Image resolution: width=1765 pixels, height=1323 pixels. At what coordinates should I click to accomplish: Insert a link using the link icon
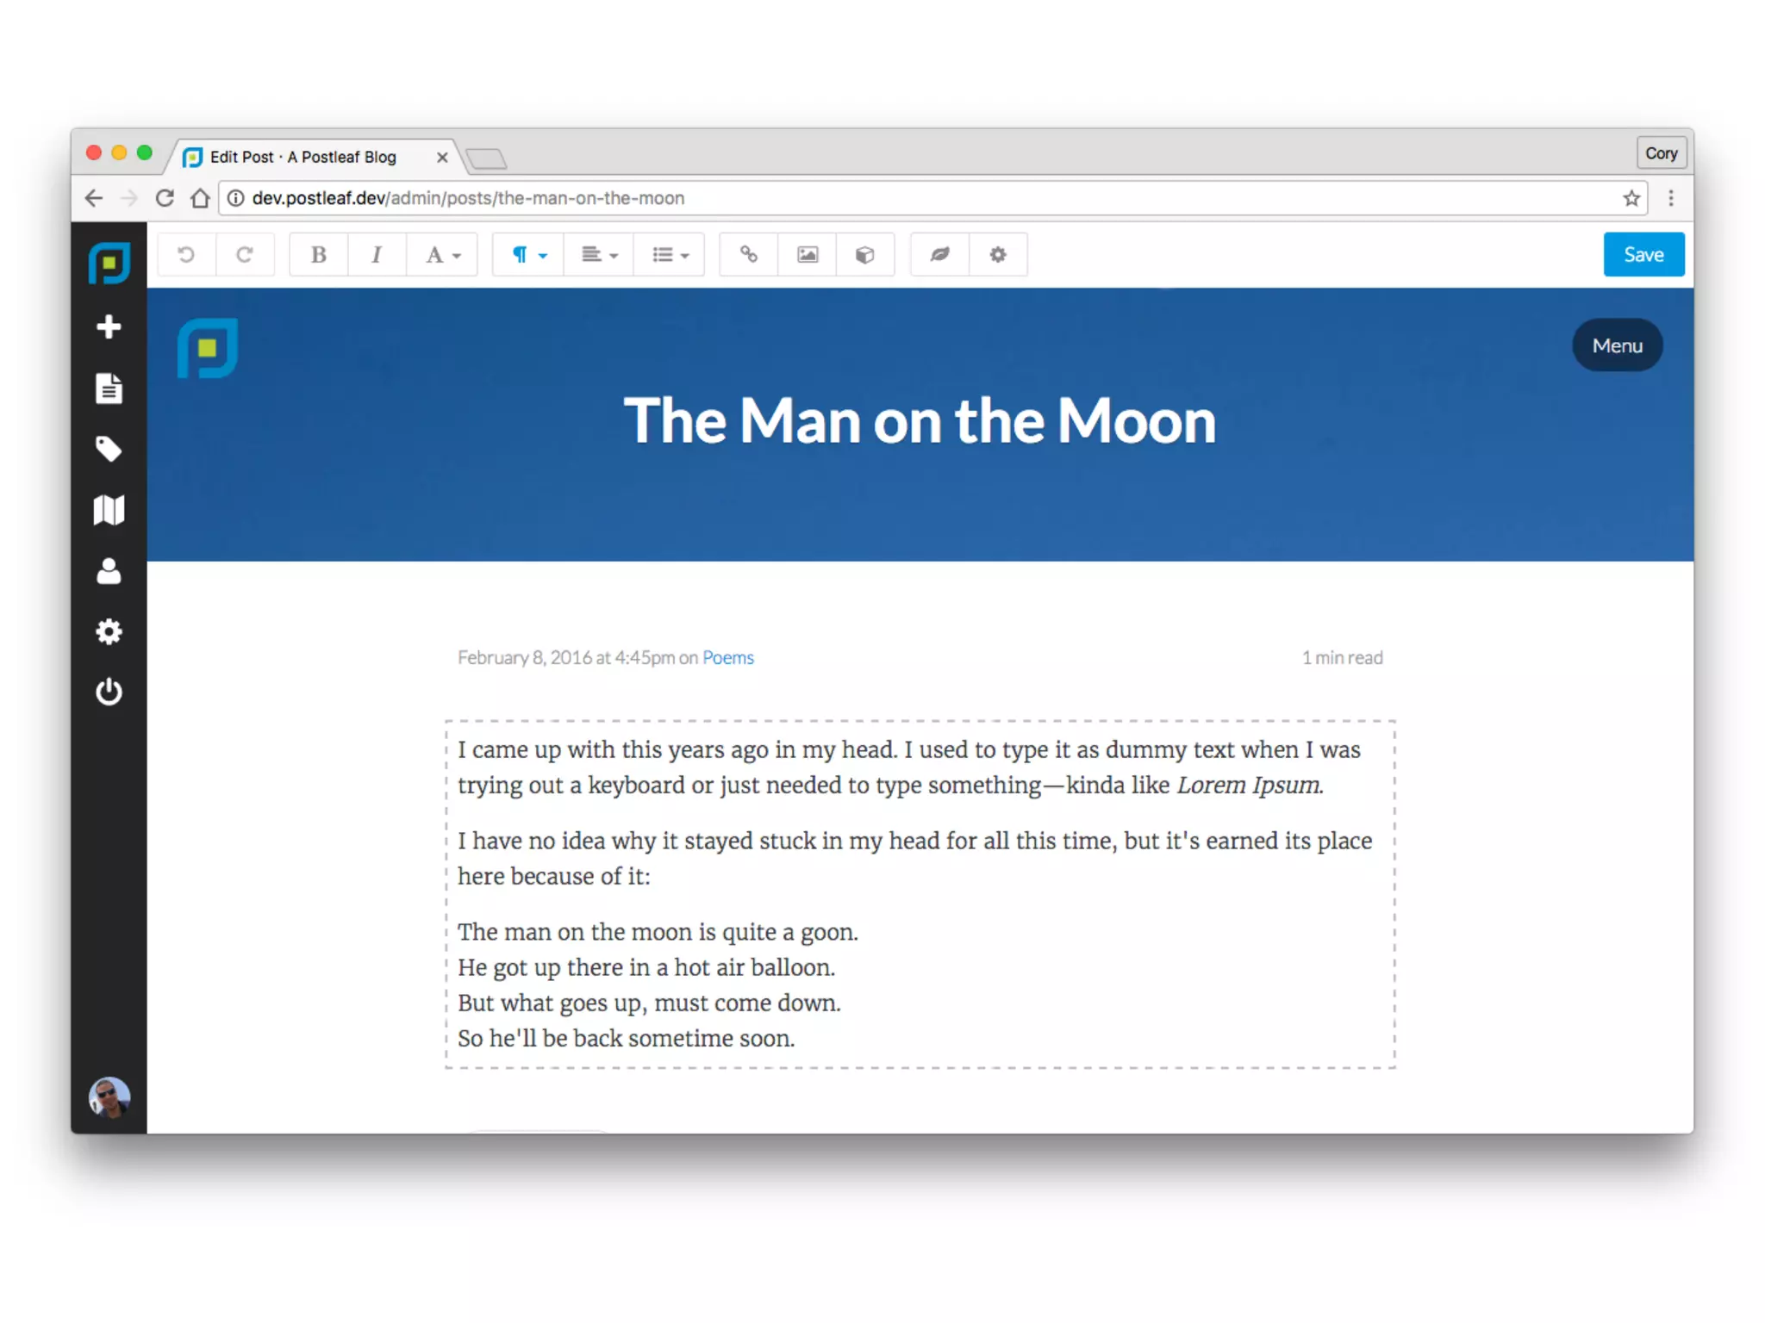point(748,255)
